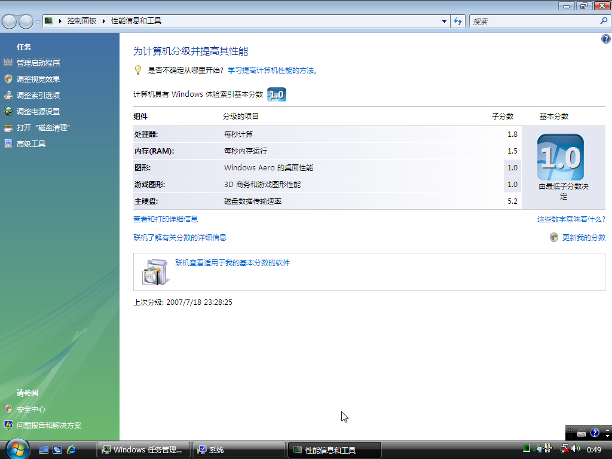The height and width of the screenshot is (459, 612).
Task: Click the software box icon
Action: (x=155, y=272)
